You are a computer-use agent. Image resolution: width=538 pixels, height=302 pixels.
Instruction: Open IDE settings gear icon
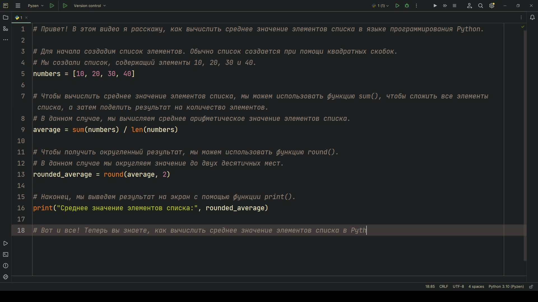click(x=492, y=6)
